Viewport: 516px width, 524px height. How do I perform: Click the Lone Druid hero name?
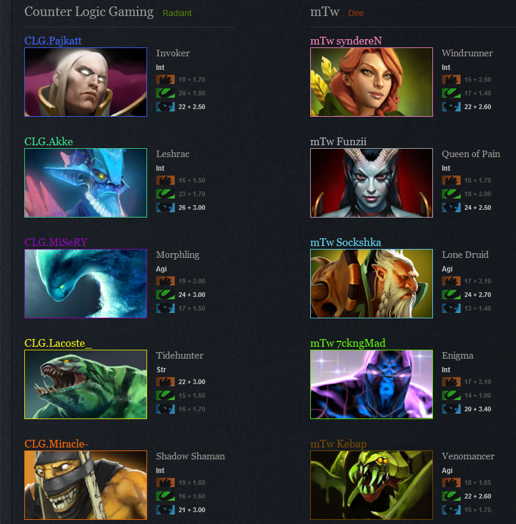(x=465, y=255)
